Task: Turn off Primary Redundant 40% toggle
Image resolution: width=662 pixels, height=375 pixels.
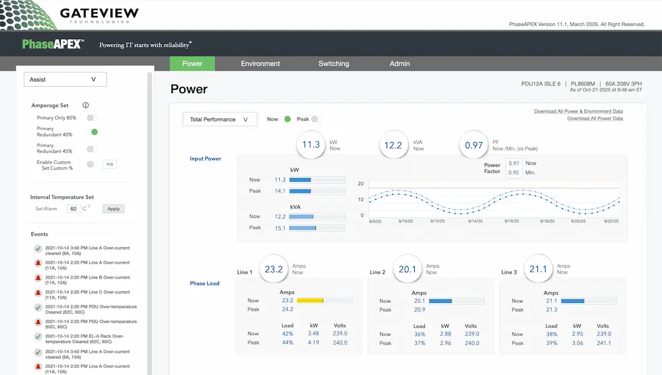Action: pyautogui.click(x=92, y=132)
